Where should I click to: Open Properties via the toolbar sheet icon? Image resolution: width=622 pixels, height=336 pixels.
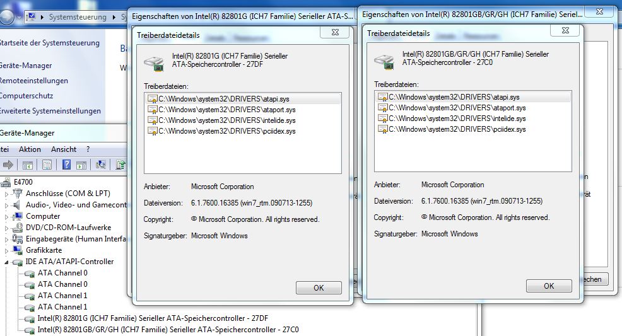point(47,165)
